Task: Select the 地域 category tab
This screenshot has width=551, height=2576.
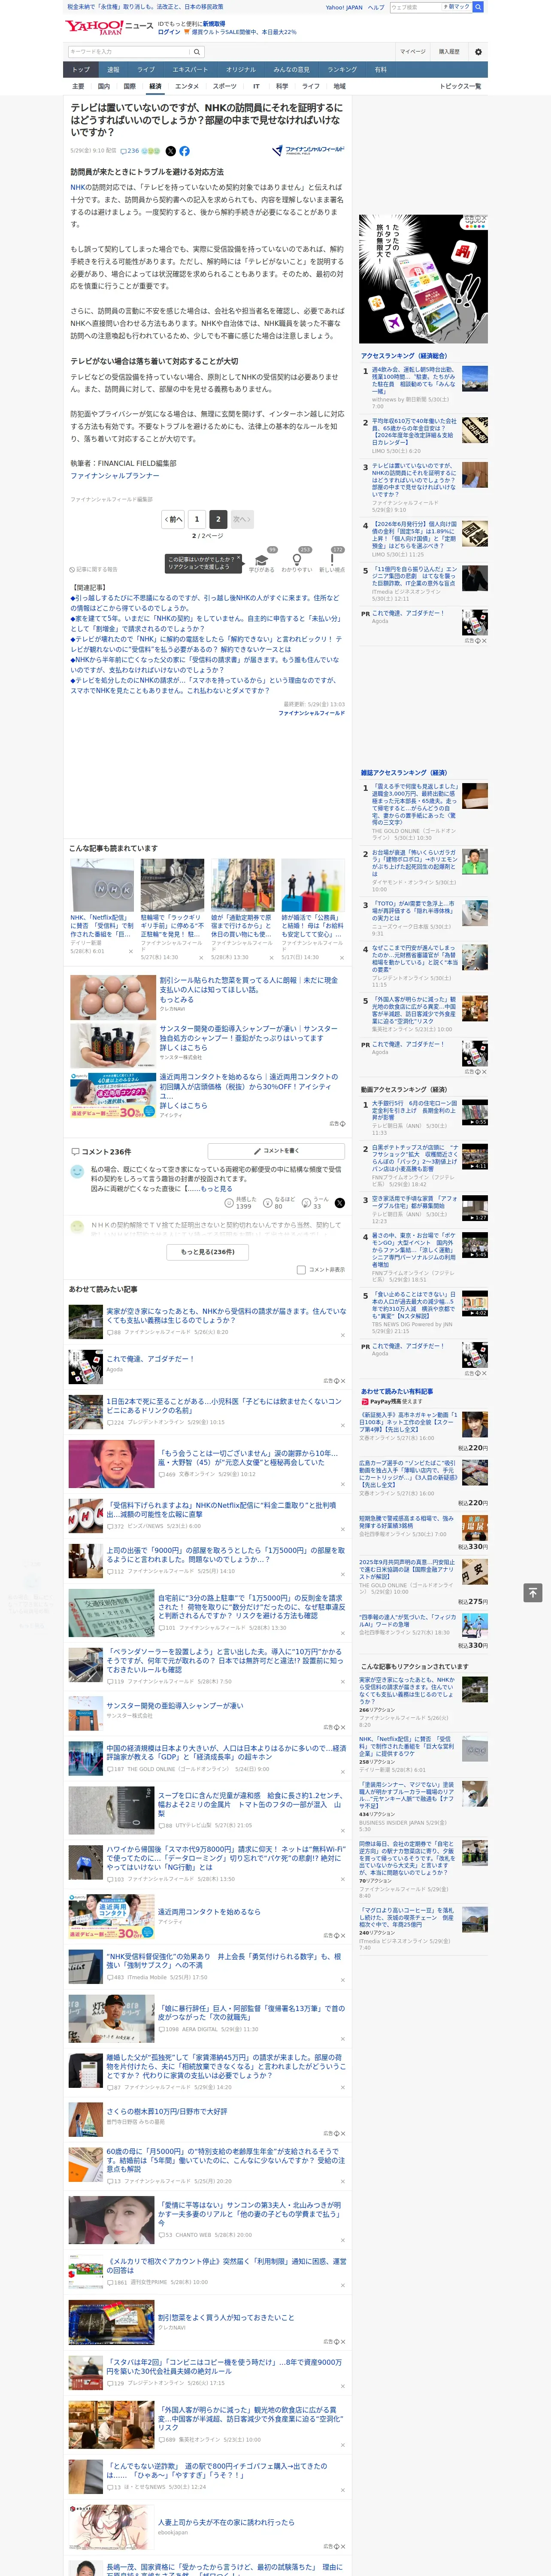Action: 339,86
